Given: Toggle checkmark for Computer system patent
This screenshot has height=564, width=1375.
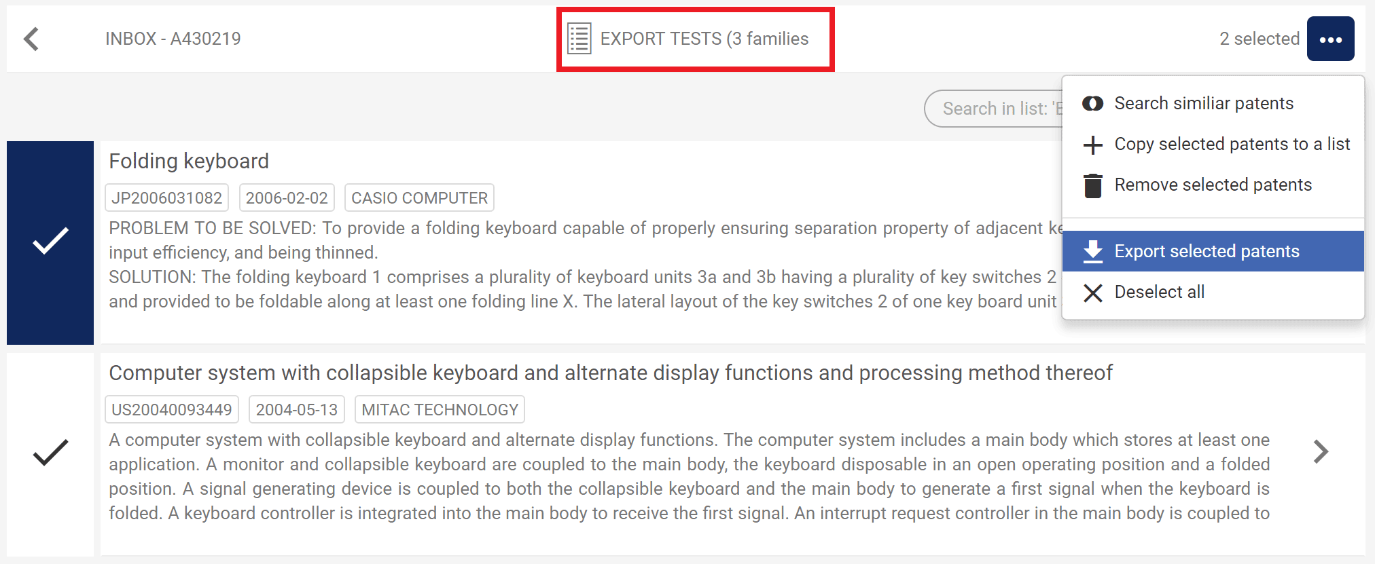Looking at the screenshot, I should tap(50, 453).
